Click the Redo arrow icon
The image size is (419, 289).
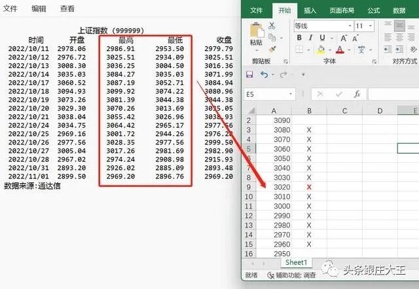(x=283, y=75)
